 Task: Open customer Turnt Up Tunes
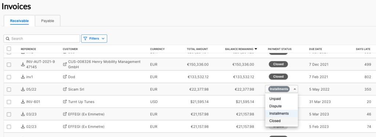point(81,101)
